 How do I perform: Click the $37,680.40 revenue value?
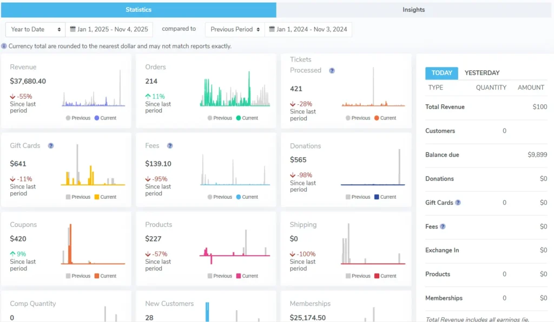pyautogui.click(x=28, y=82)
